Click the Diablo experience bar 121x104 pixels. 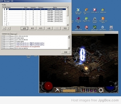point(68,88)
